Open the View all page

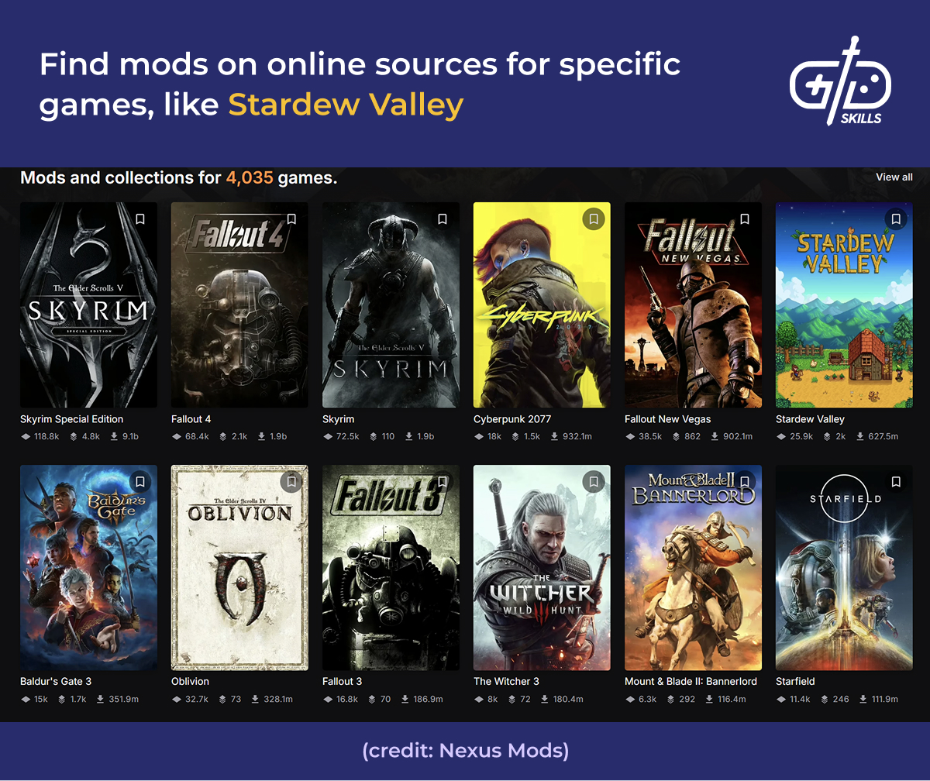[894, 177]
